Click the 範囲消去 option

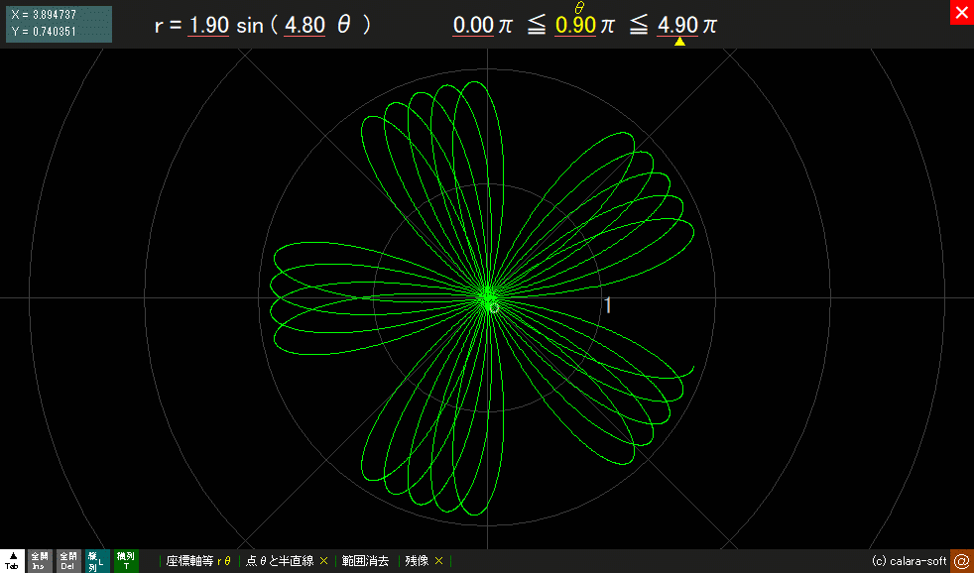365,561
